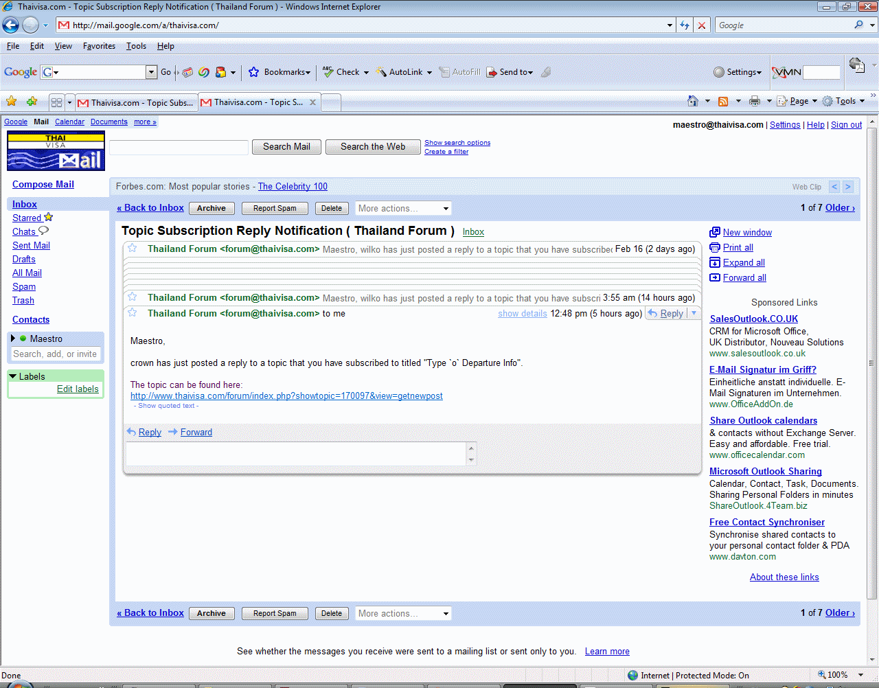Open the bottom More actions dropdown

[403, 613]
